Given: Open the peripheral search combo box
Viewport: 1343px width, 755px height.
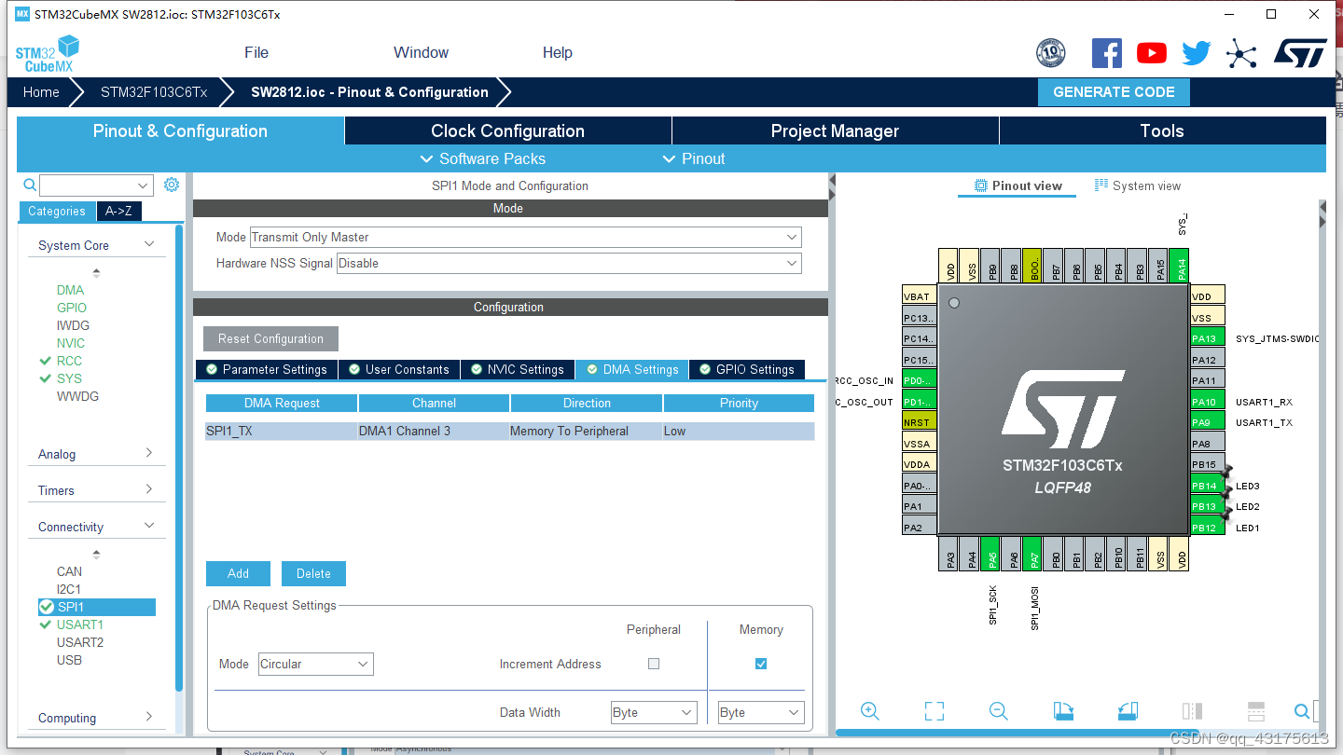Looking at the screenshot, I should 96,185.
